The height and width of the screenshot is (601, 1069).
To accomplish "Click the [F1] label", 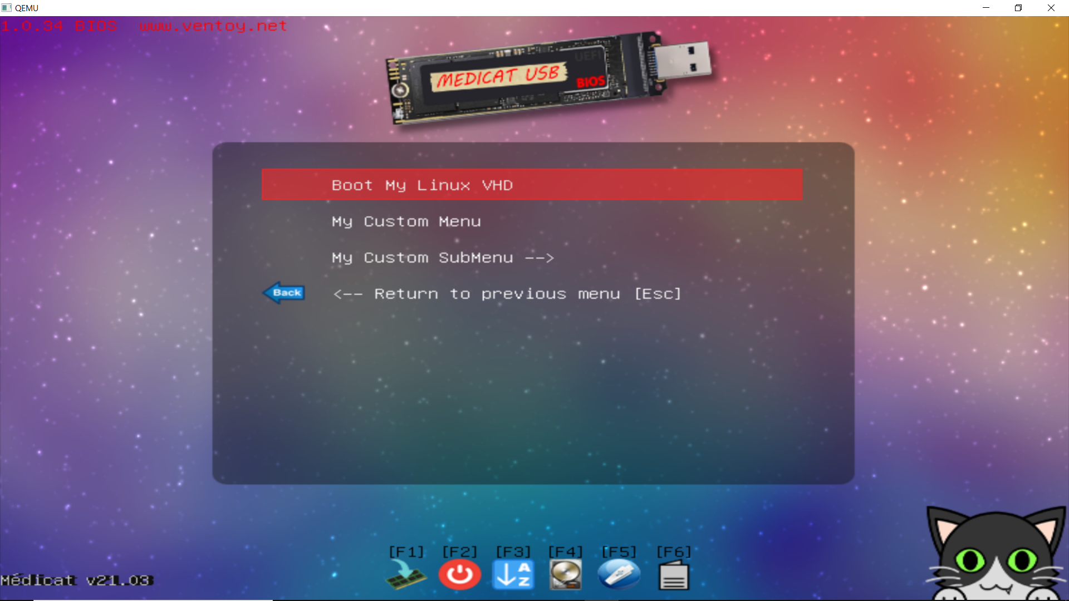I will pos(406,551).
